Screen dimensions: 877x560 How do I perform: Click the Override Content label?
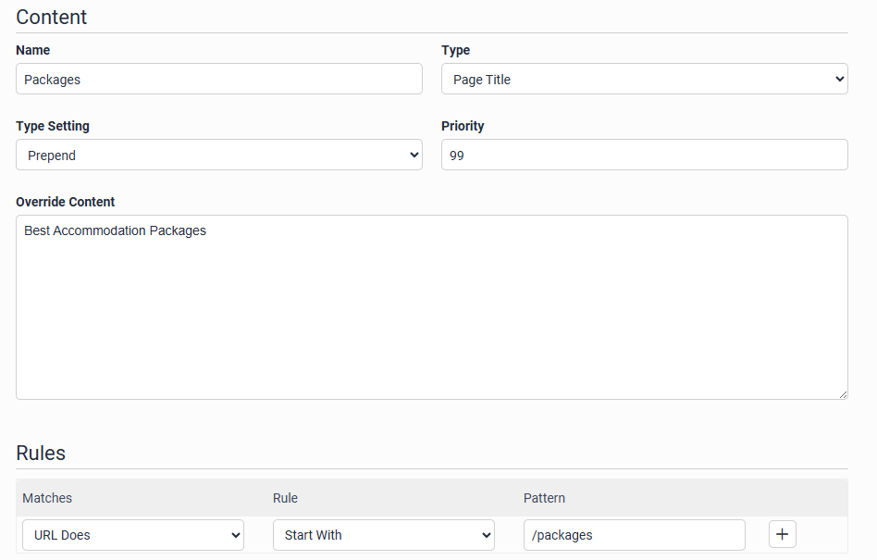click(x=66, y=202)
